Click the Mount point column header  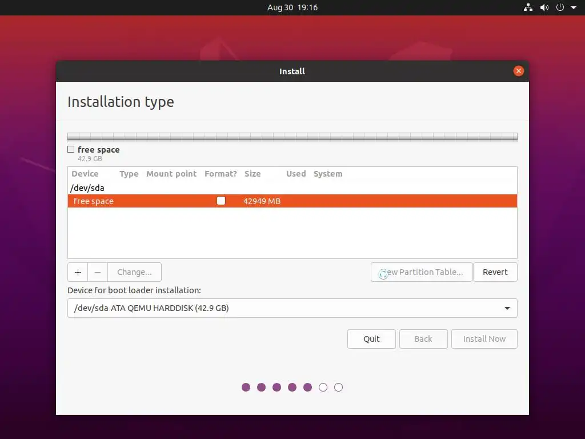tap(171, 174)
